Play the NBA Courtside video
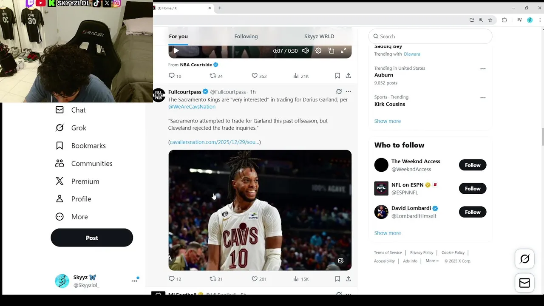 tap(176, 51)
